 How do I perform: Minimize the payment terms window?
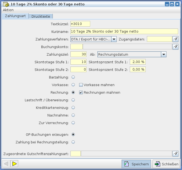pos(167,4)
